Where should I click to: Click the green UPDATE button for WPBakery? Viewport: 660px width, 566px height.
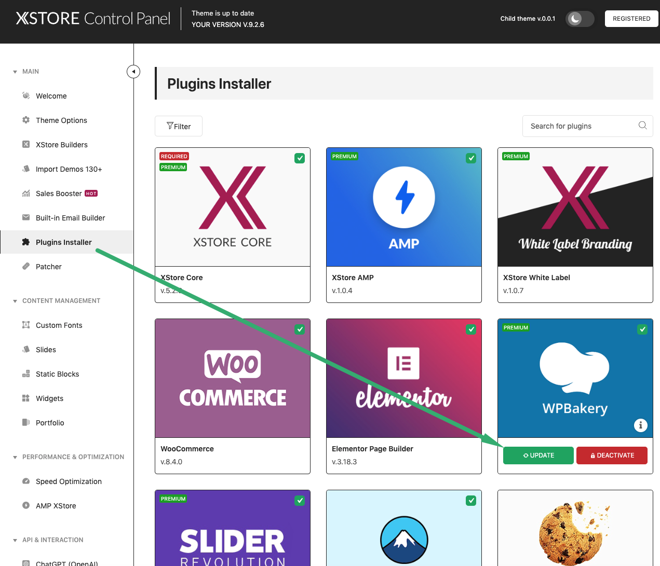(538, 455)
